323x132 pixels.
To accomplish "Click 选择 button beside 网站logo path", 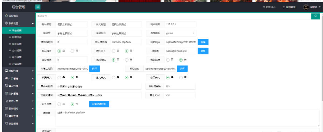I will tap(203, 42).
